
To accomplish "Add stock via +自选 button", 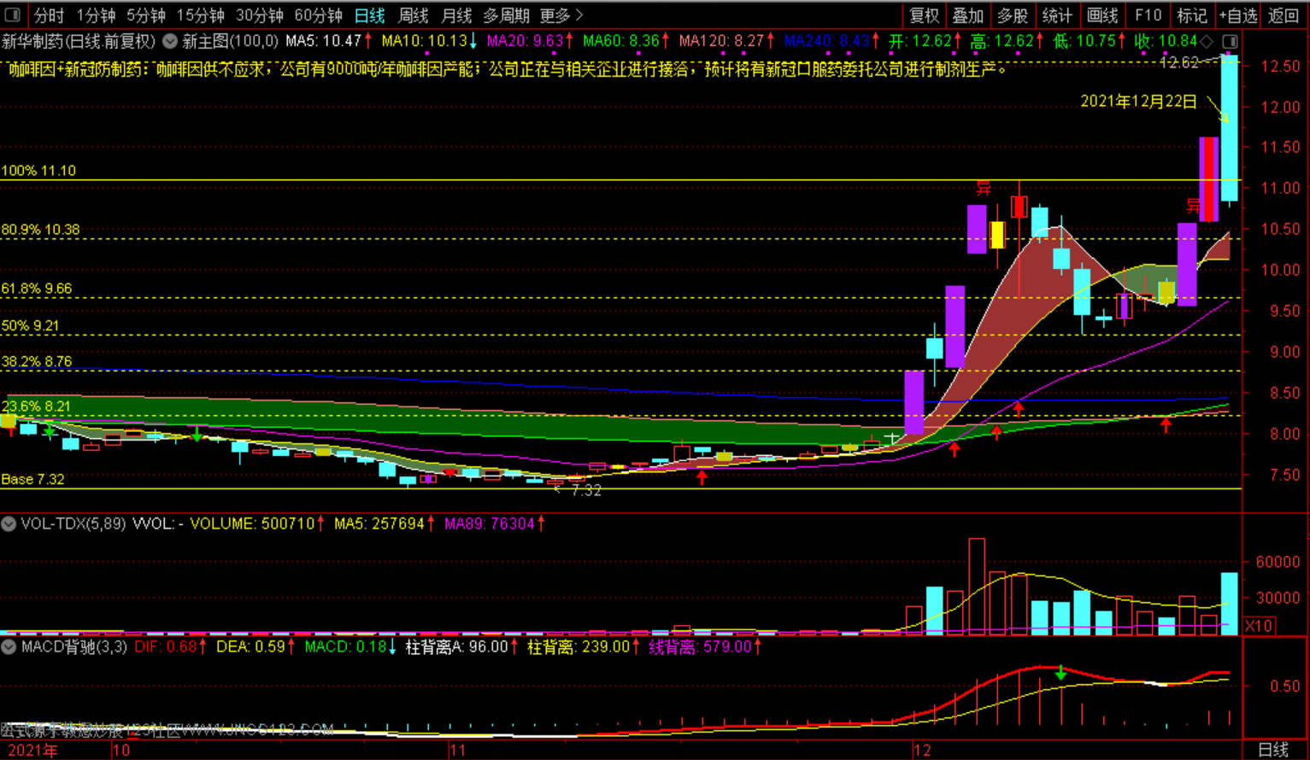I will point(1237,15).
